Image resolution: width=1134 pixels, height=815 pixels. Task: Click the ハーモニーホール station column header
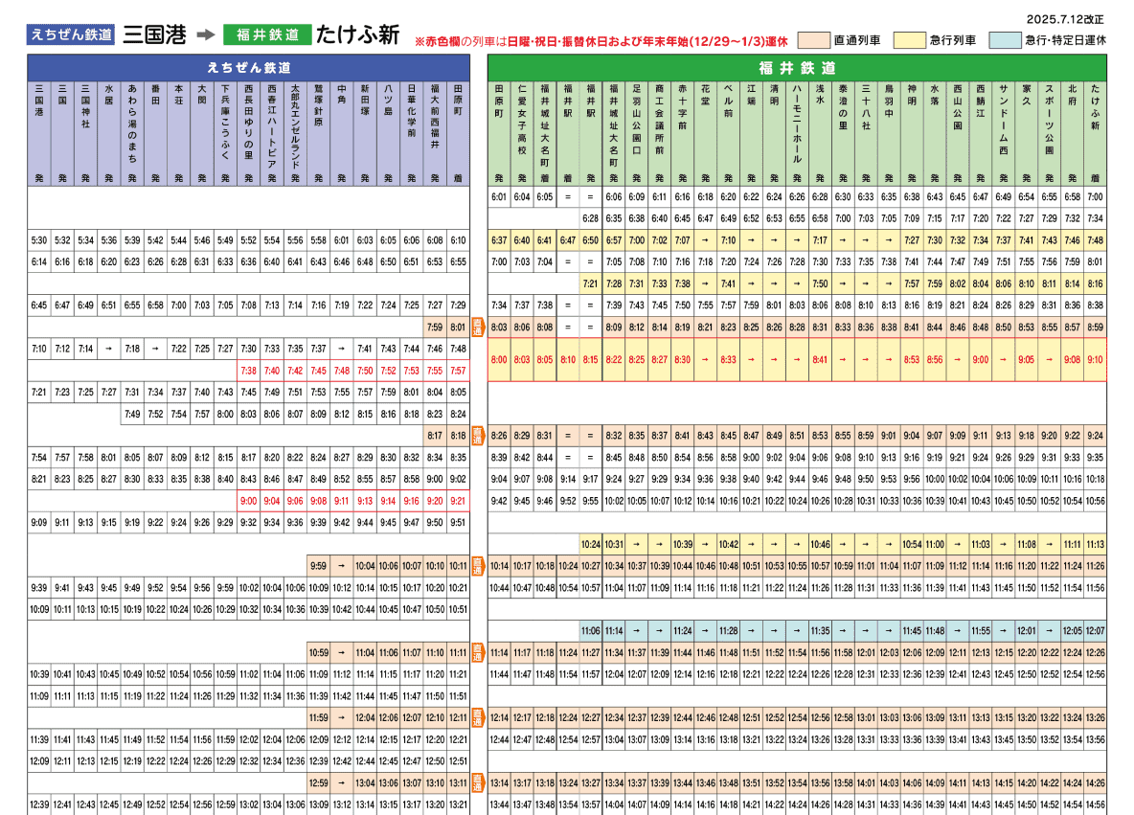pos(797,123)
